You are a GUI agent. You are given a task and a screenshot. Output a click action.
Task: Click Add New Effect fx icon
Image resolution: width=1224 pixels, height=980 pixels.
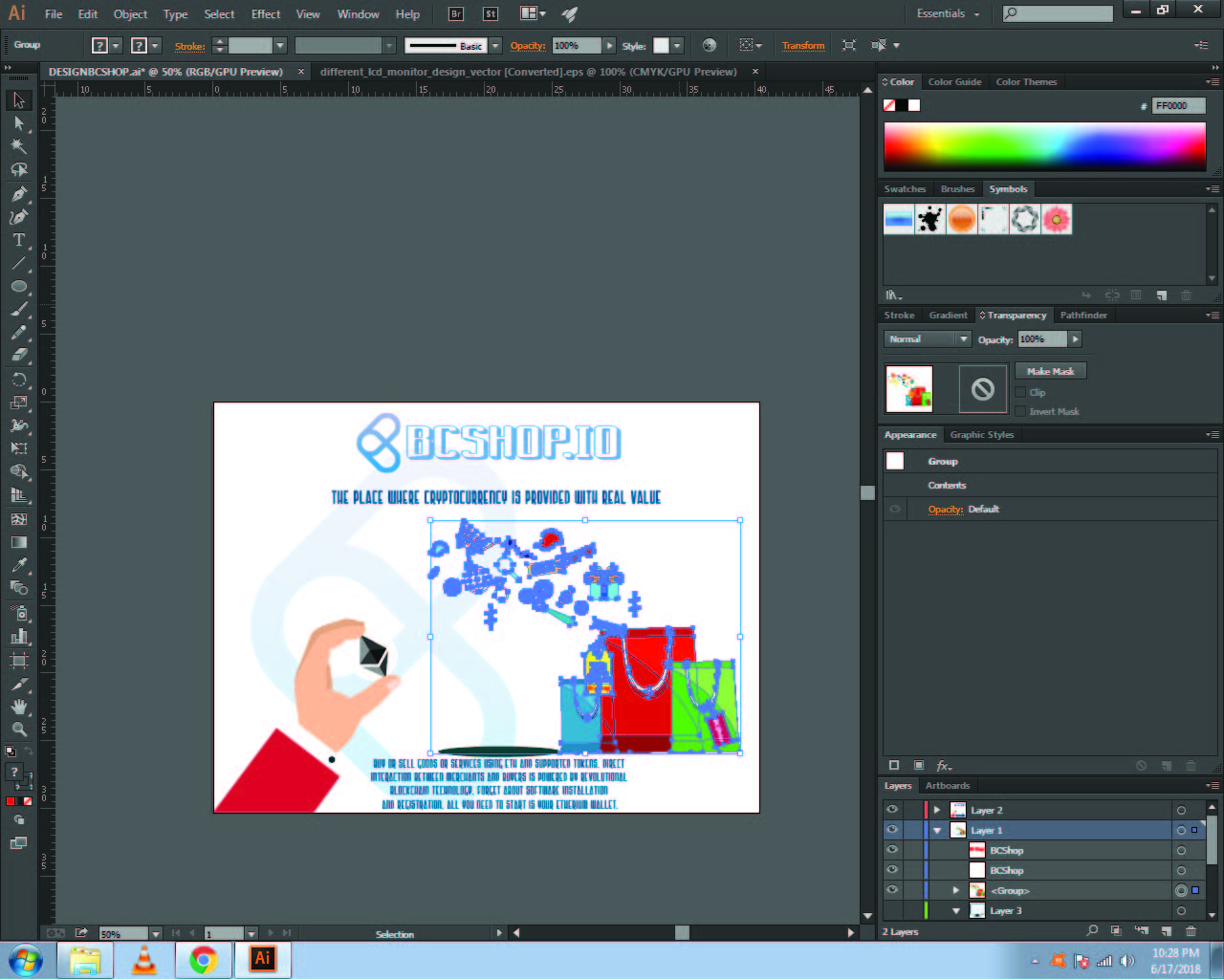(944, 766)
